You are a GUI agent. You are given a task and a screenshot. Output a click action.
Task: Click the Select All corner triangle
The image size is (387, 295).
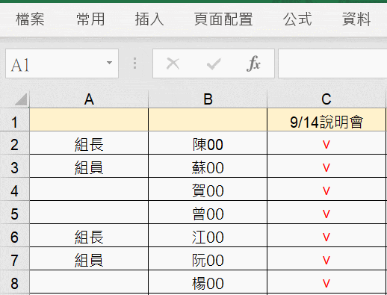[21, 99]
